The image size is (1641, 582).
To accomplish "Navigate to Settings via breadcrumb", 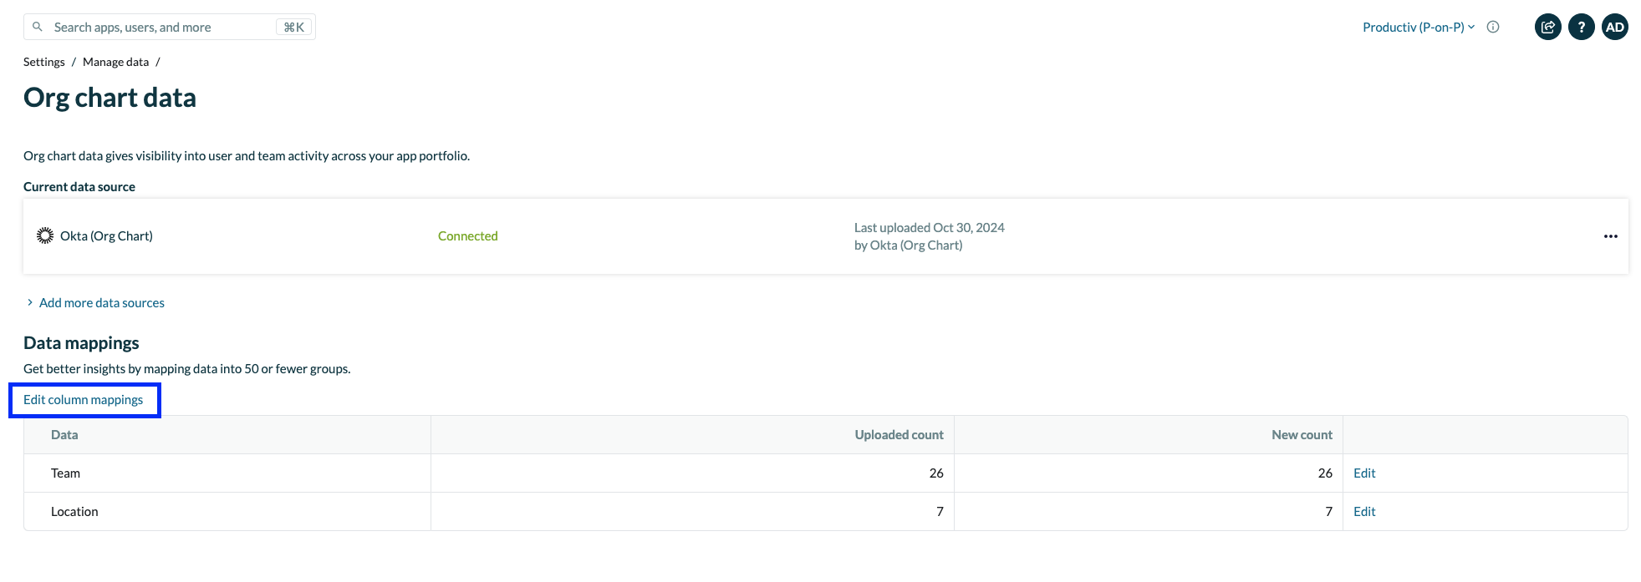I will (x=43, y=61).
